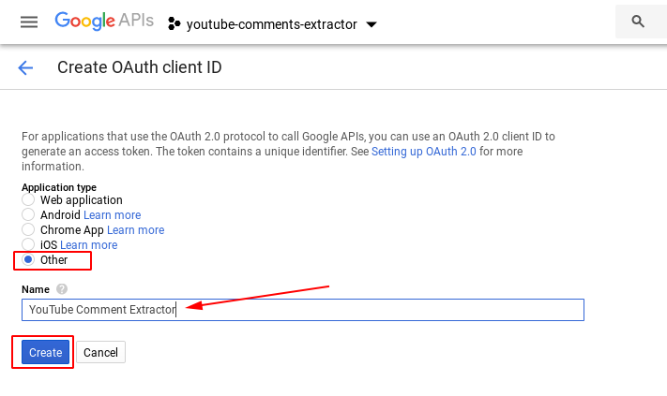Open Learn more link beside Chrome App
Screen dimensions: 667x396
pos(135,230)
